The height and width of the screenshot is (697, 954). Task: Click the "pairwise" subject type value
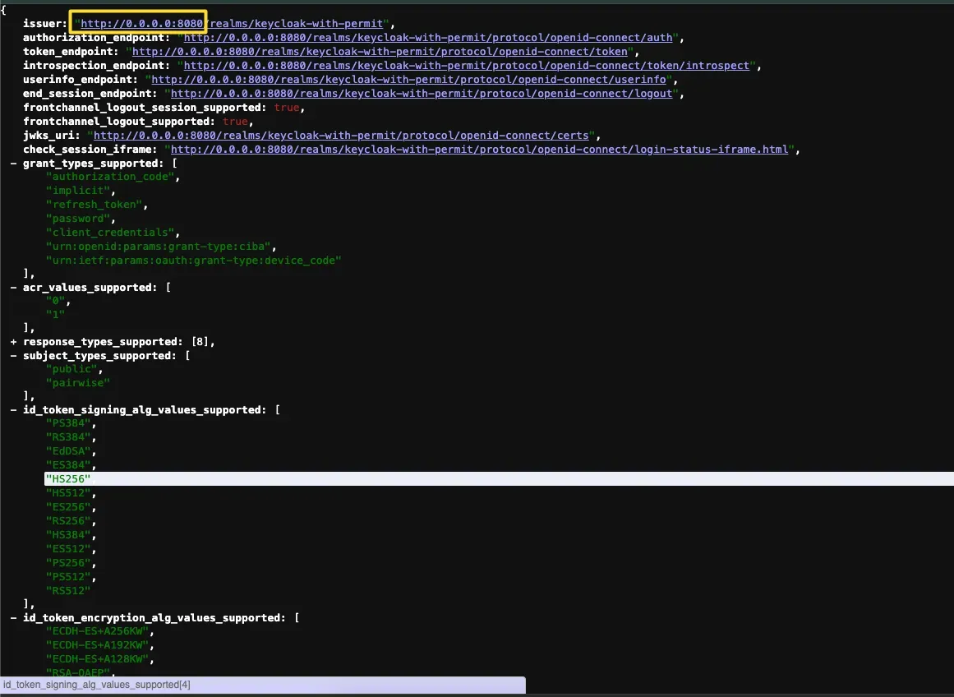tap(78, 383)
